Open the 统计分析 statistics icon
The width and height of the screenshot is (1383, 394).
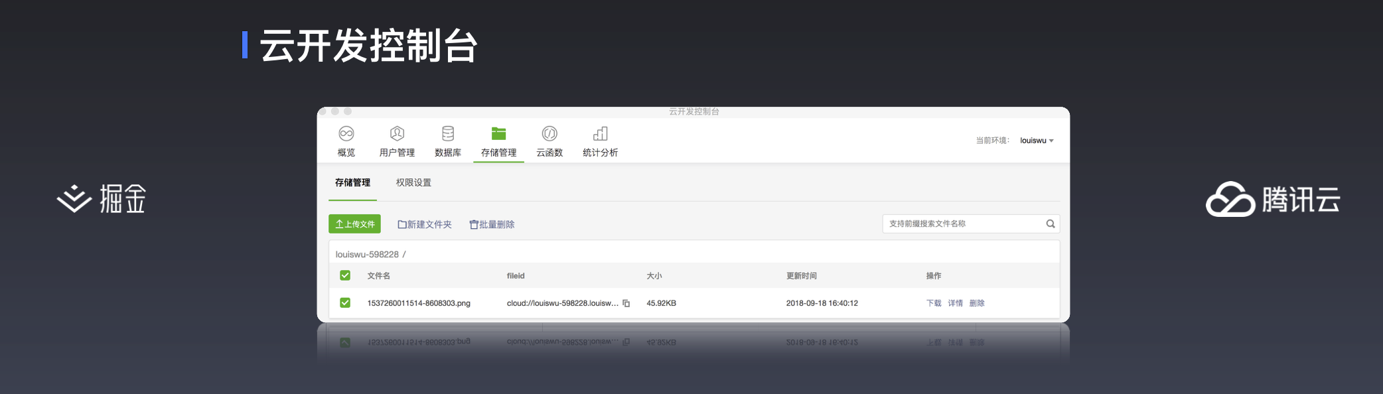(600, 134)
